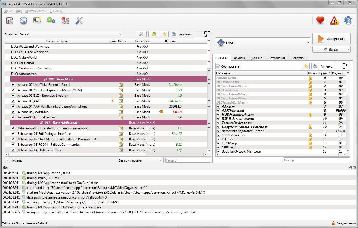Disable the LooksMenu mod checkbox
The height and width of the screenshot is (228, 358).
[13, 112]
